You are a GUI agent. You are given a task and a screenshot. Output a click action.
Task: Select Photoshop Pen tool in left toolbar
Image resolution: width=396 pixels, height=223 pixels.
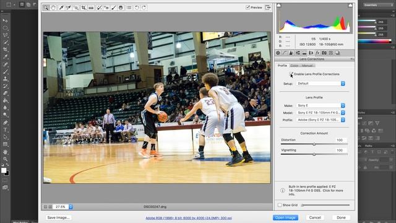(6, 123)
